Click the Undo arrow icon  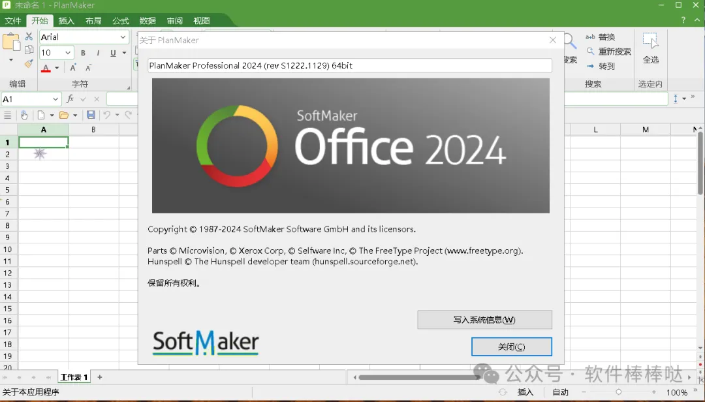pyautogui.click(x=106, y=115)
